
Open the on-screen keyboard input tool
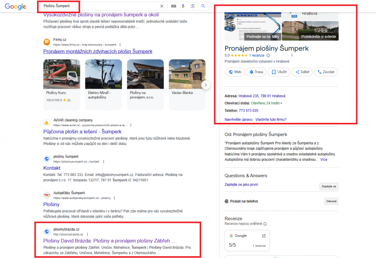click(173, 6)
